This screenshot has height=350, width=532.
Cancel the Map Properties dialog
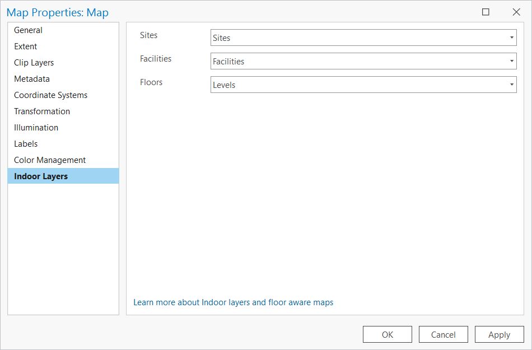(x=444, y=334)
